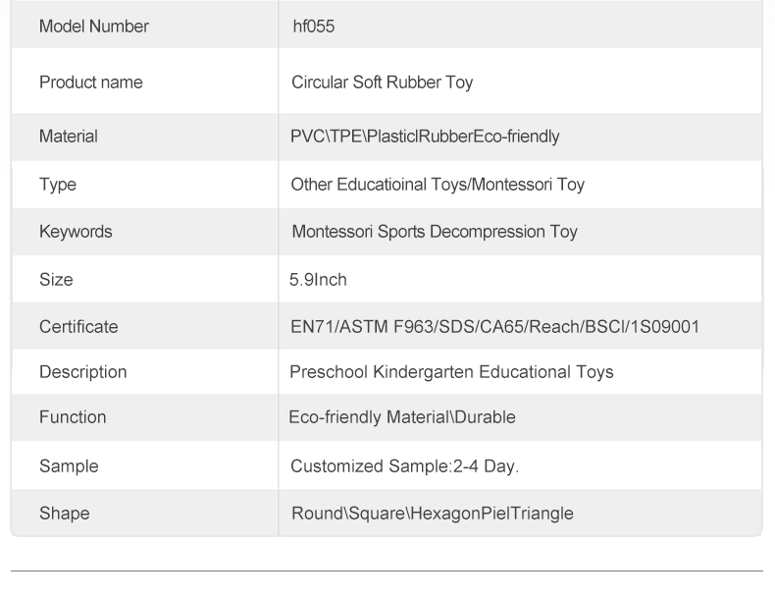Screen dimensions: 775x599
Task: Select Customized Sample:2-4 Day text
Action: [x=404, y=465]
